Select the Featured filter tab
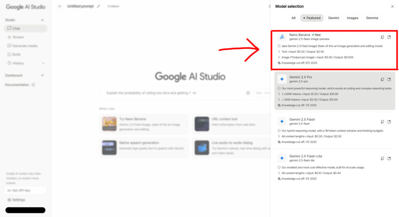The height and width of the screenshot is (217, 399). (x=312, y=18)
